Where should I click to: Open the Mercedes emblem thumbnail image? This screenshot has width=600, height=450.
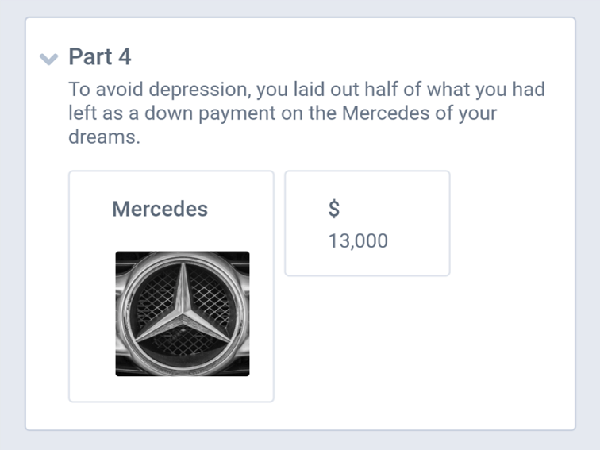point(183,313)
